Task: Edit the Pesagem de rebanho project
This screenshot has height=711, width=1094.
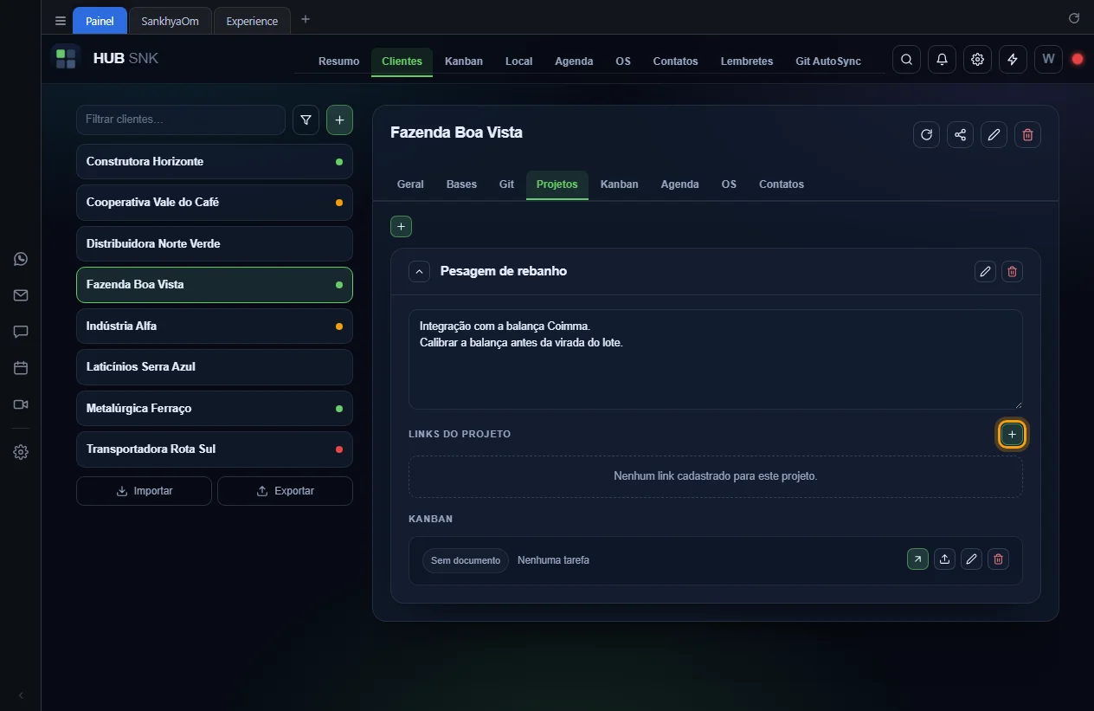Action: click(985, 272)
